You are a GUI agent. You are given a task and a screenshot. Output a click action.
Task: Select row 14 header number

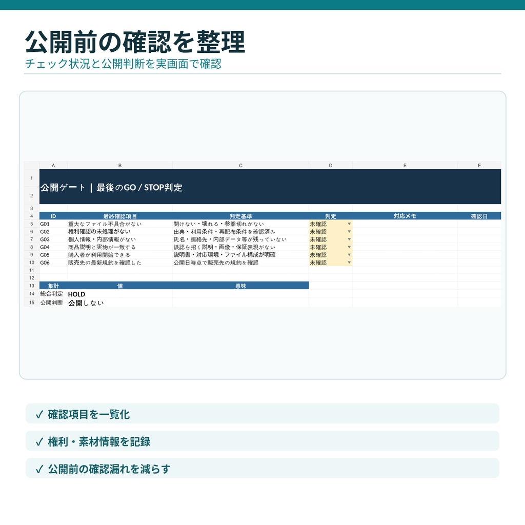click(x=32, y=294)
